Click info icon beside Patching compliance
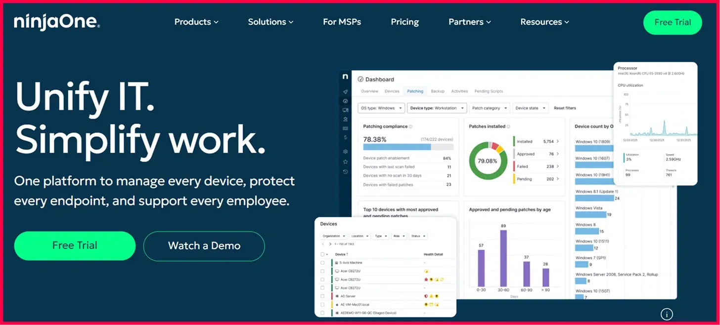The width and height of the screenshot is (720, 325). click(x=410, y=126)
